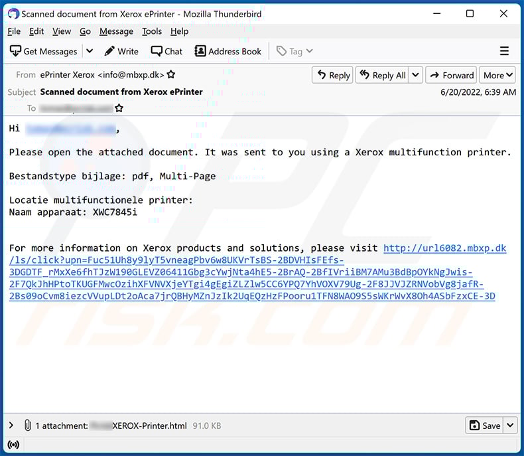
Task: Click the date 6/20/2022, 6:39 AM
Action: pyautogui.click(x=478, y=92)
